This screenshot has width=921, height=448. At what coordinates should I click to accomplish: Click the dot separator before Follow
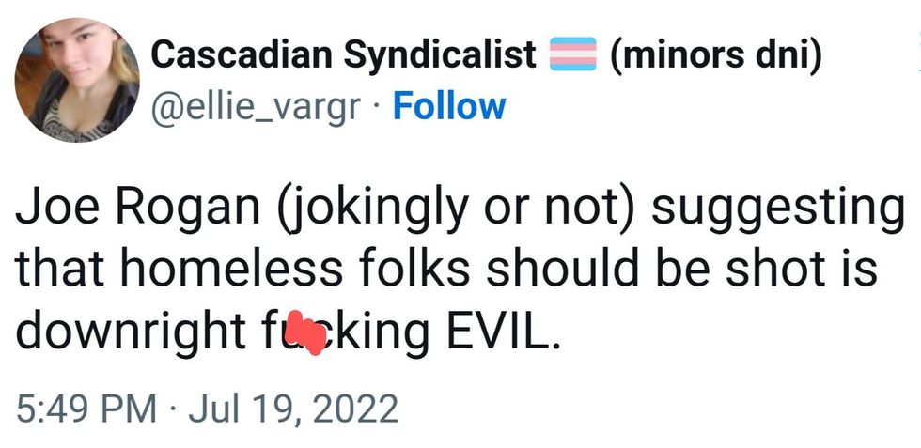(x=375, y=106)
